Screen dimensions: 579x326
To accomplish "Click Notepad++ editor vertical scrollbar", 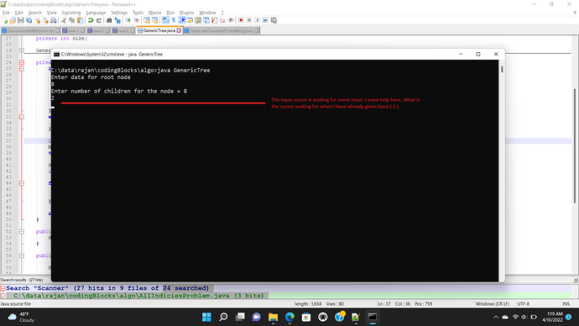I will [x=575, y=145].
